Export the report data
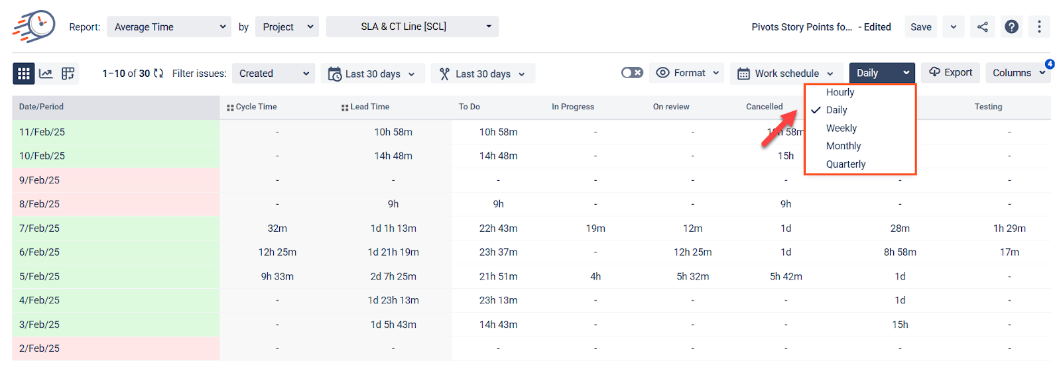 point(950,72)
